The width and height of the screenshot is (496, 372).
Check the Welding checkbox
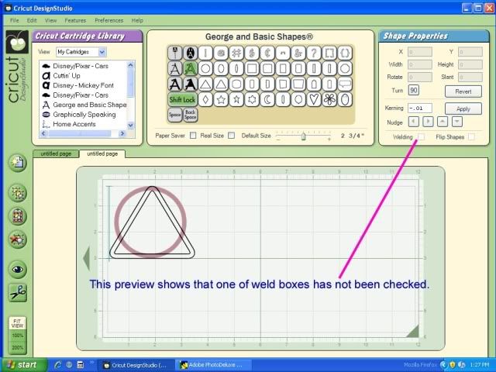pyautogui.click(x=422, y=136)
